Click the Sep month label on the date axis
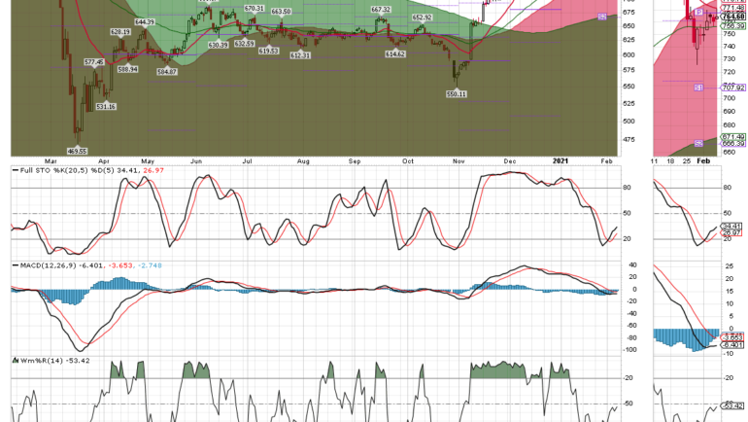 pyautogui.click(x=355, y=161)
